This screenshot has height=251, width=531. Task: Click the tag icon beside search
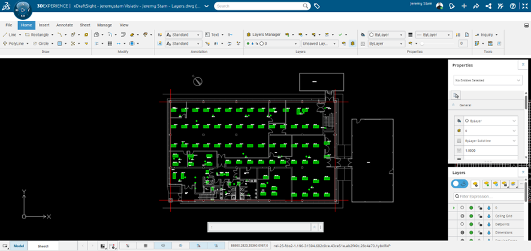(x=316, y=6)
